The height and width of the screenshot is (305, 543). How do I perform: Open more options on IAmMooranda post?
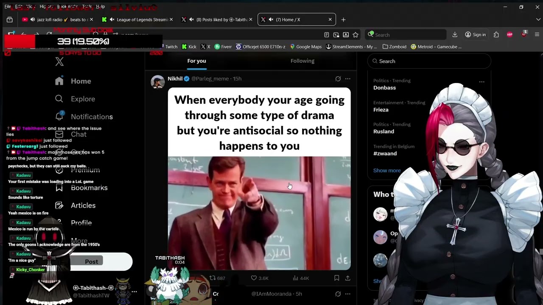coord(348,294)
